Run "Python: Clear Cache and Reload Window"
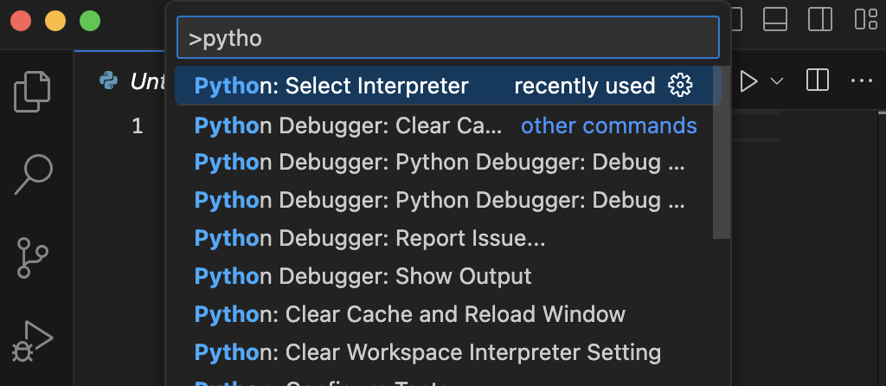 click(x=409, y=314)
